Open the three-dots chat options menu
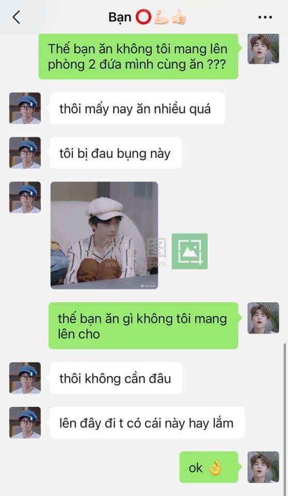The width and height of the screenshot is (288, 496). (x=265, y=18)
